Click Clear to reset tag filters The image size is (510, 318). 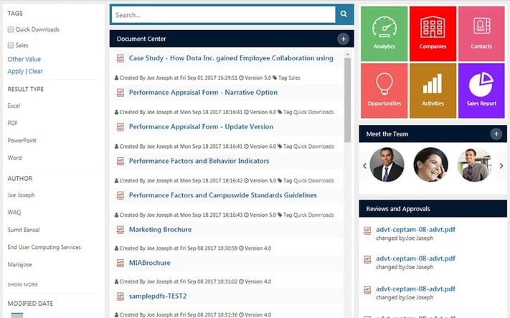point(35,71)
